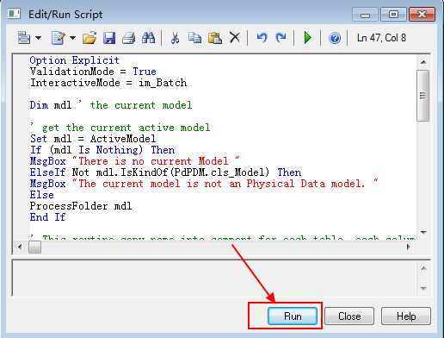Click the 'Option Explicit' code line
This screenshot has width=444, height=338.
[75, 60]
